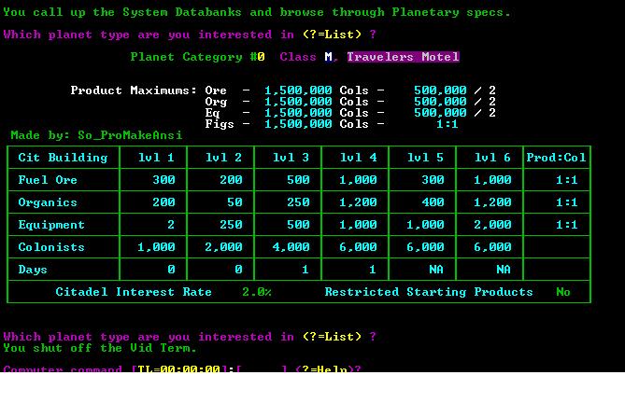Select the Equipment row label
Viewport: 625px width, 403px height.
coord(51,225)
